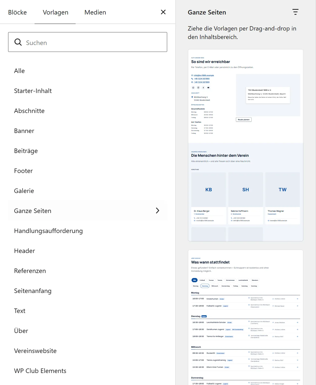Image resolution: width=316 pixels, height=385 pixels.
Task: Browse the Header patterns category
Action: click(x=88, y=251)
